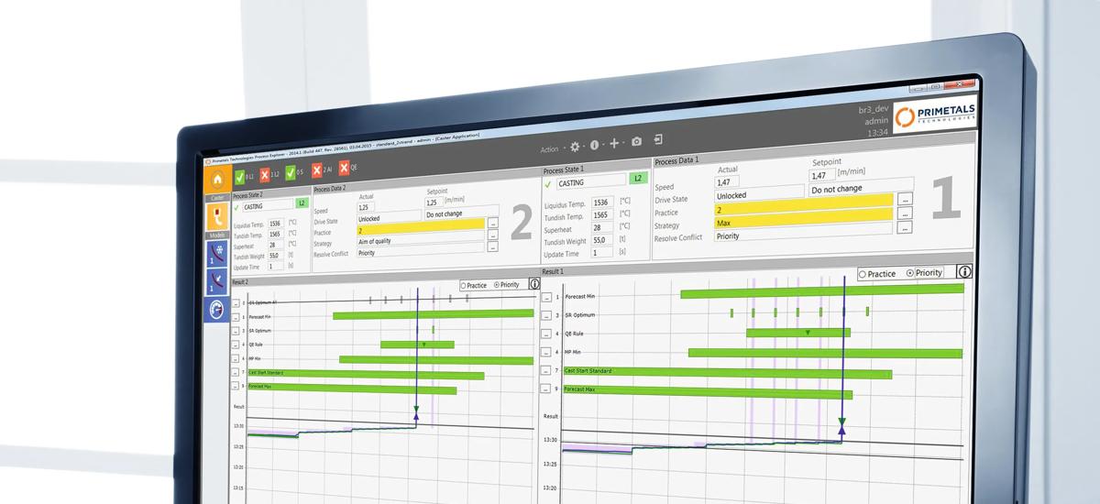The width and height of the screenshot is (1100, 504).
Task: Click Liquidus Temp. value in Process State 1
Action: coord(602,203)
